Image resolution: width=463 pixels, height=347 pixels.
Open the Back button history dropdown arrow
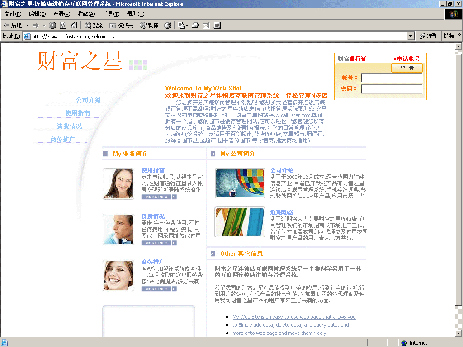[27, 25]
